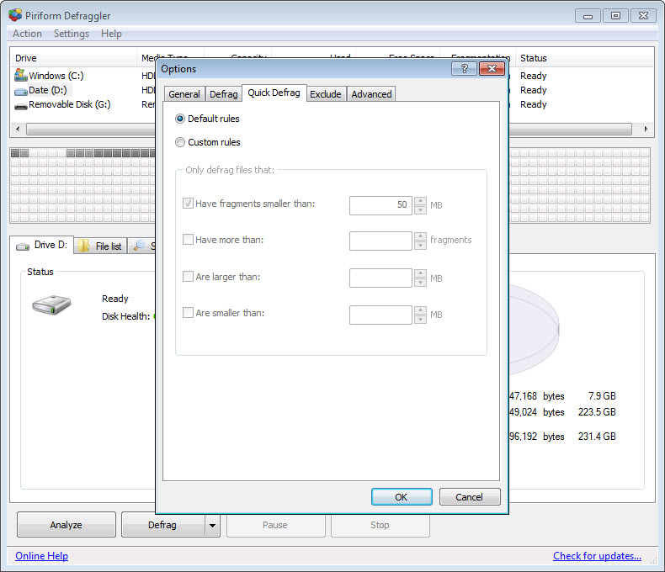Screen dimensions: 665x572
Task: Cancel the Options dialog
Action: (469, 497)
